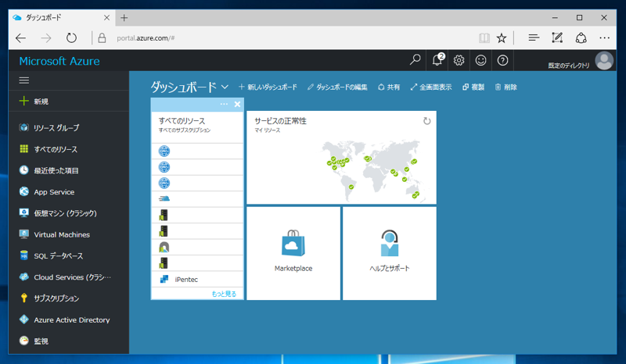
Task: Click the 監視 gauge icon
Action: [24, 341]
